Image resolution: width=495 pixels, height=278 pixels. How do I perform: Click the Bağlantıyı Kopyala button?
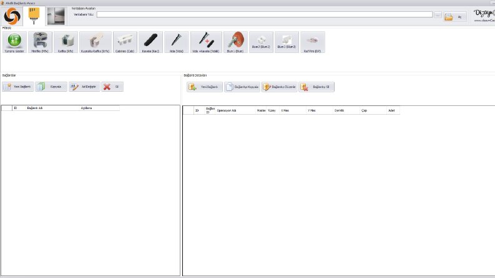click(x=242, y=87)
